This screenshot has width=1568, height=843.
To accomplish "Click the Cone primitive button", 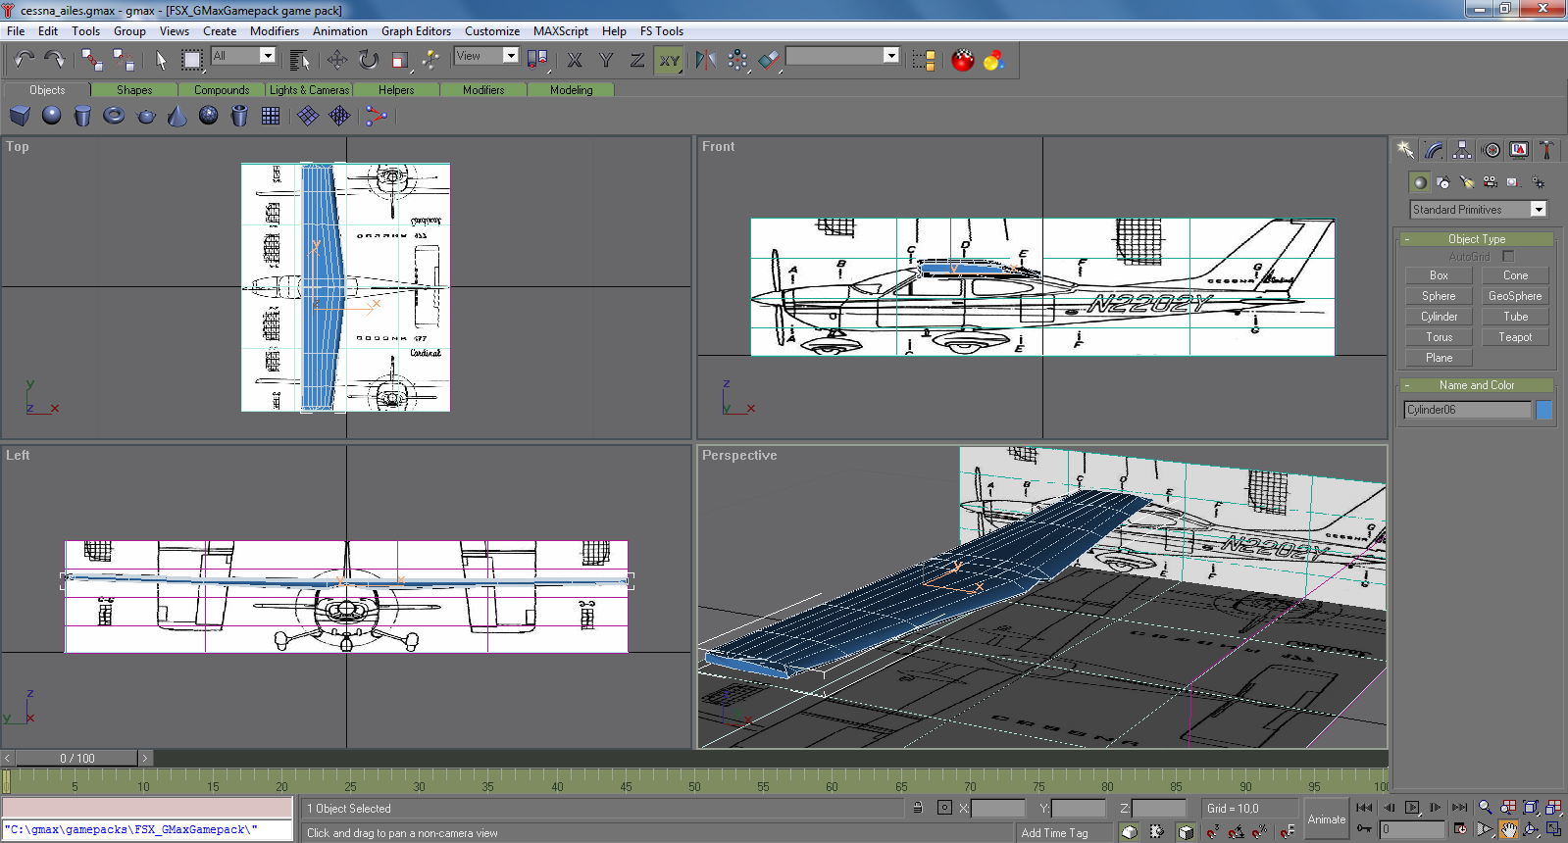I will click(x=1515, y=275).
